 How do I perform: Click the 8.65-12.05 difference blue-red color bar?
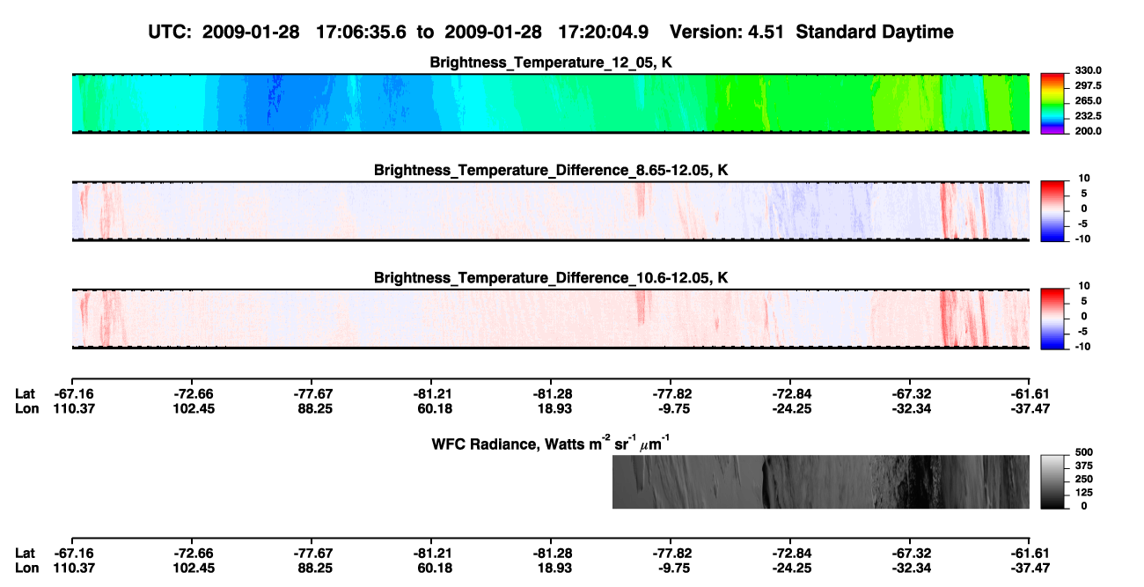coord(1053,210)
